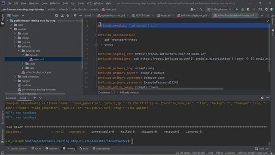275x155 pixels.
Task: Open terminal session dropdown arrow
Action: coord(40,98)
